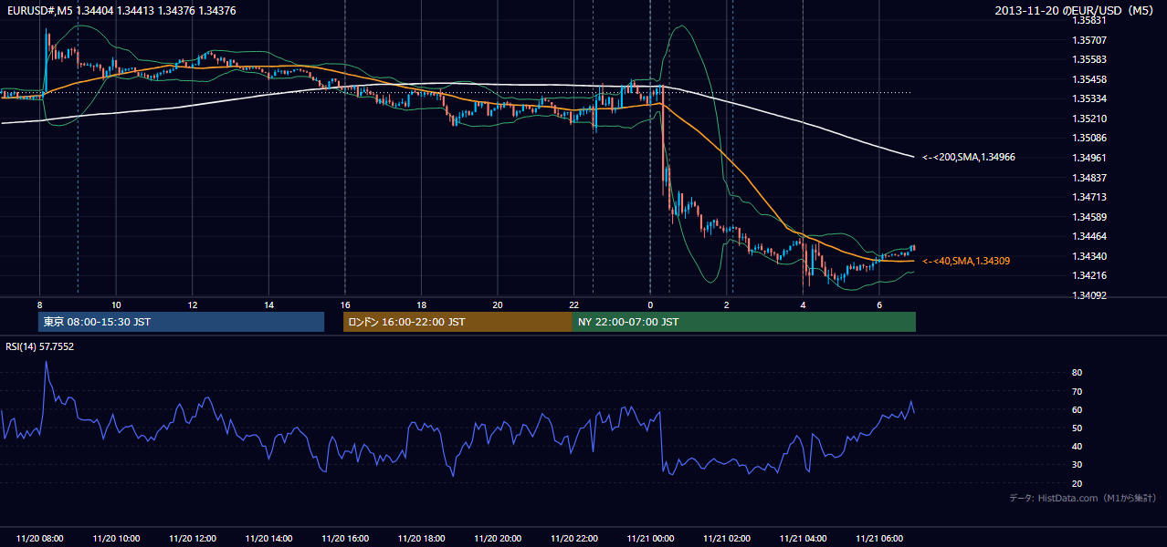
Task: Click hour label 10 under the price chart
Action: coord(116,304)
